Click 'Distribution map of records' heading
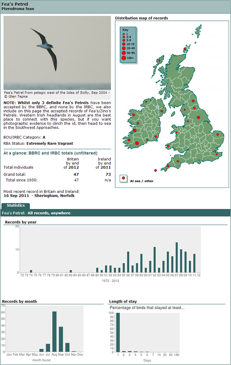231x365 pixels. coord(141,18)
